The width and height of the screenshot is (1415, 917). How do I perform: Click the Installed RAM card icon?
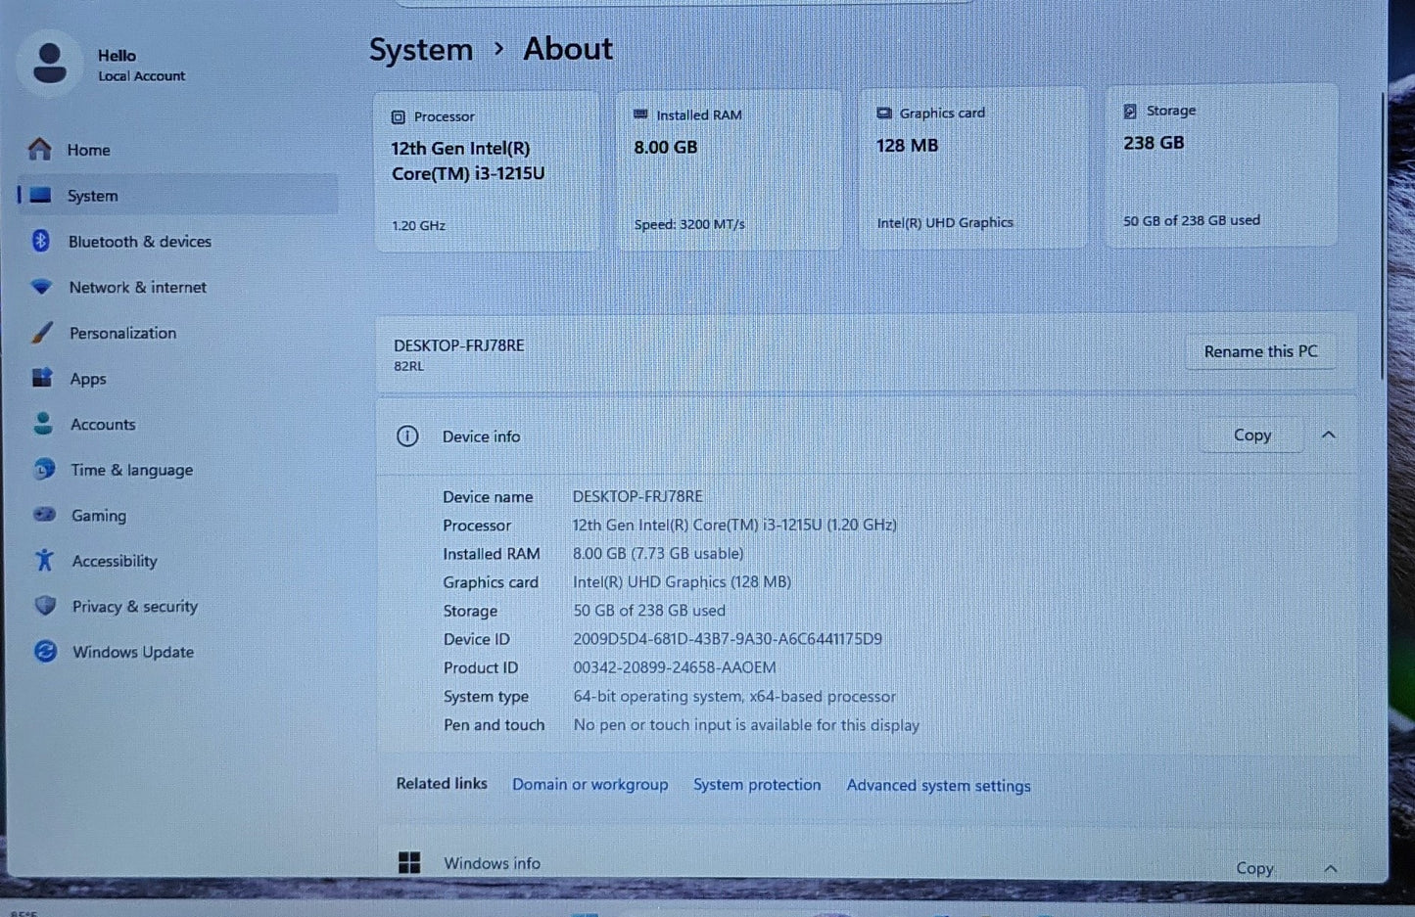(640, 115)
